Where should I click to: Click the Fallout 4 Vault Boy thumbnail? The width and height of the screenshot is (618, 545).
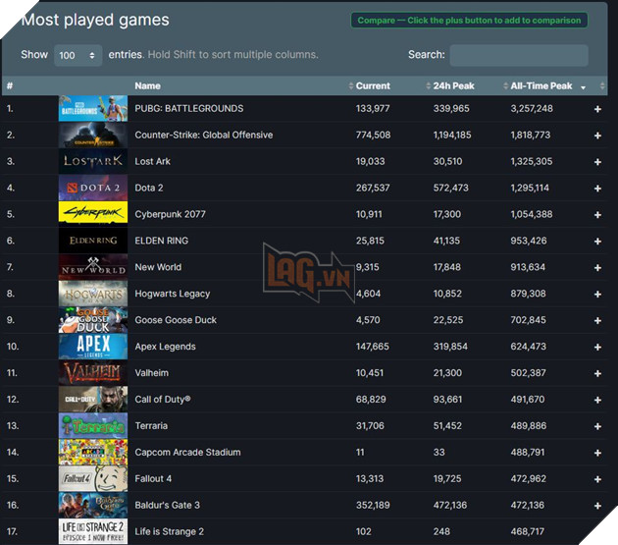[93, 478]
